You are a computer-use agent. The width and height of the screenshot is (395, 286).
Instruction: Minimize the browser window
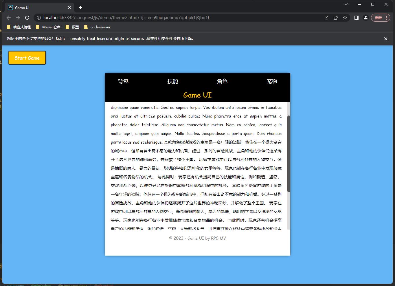[359, 4]
